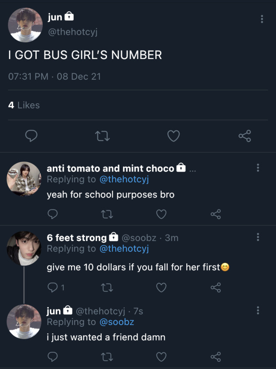The width and height of the screenshot is (276, 369).
Task: Open more options on jun's friend reply
Action: 258,310
